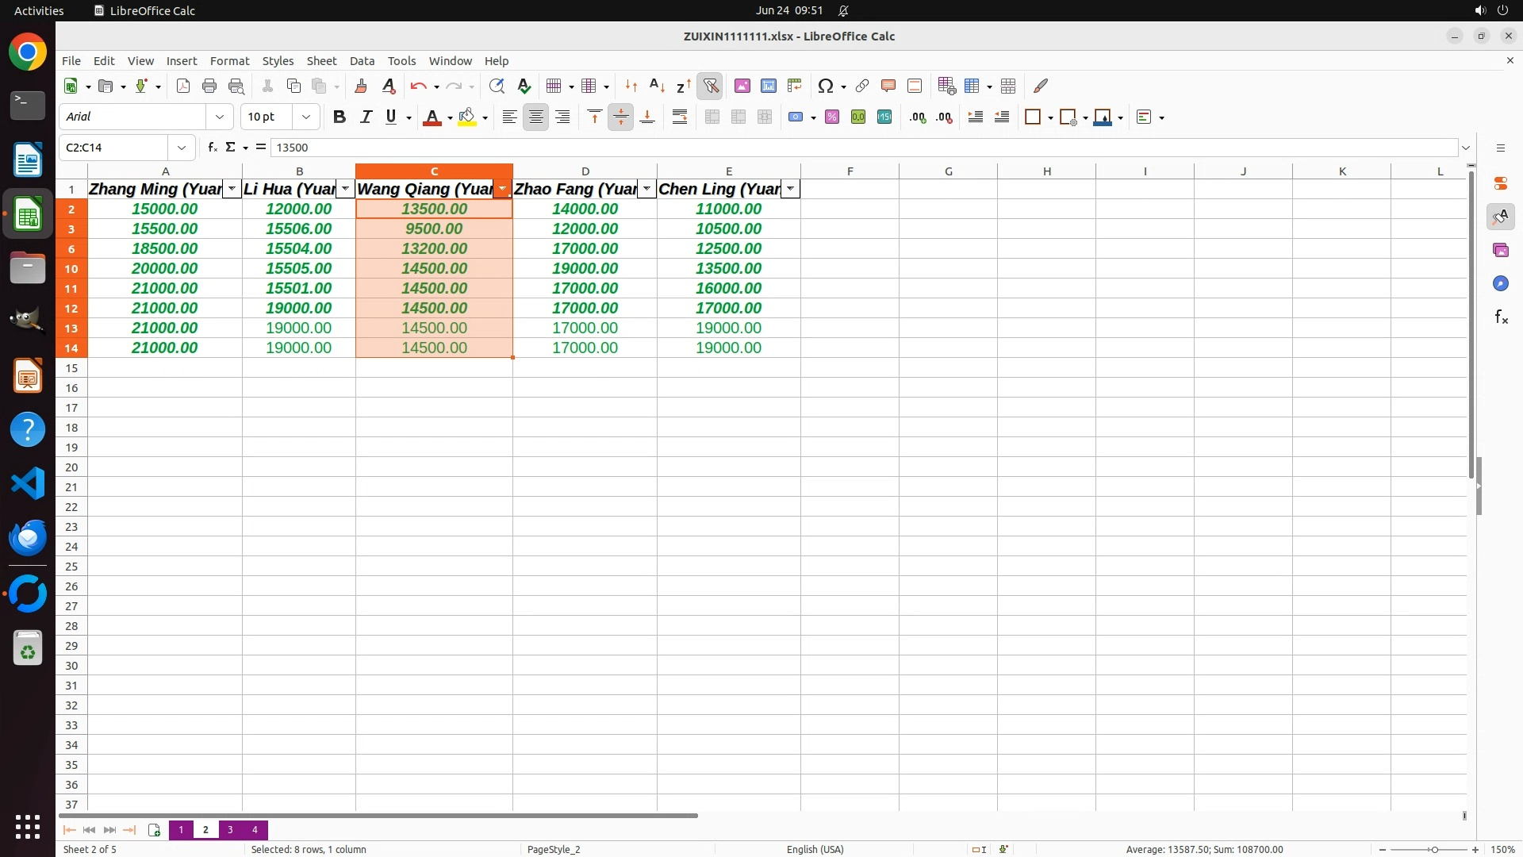Toggle the AutoFilter toolbar icon

pos(710,86)
